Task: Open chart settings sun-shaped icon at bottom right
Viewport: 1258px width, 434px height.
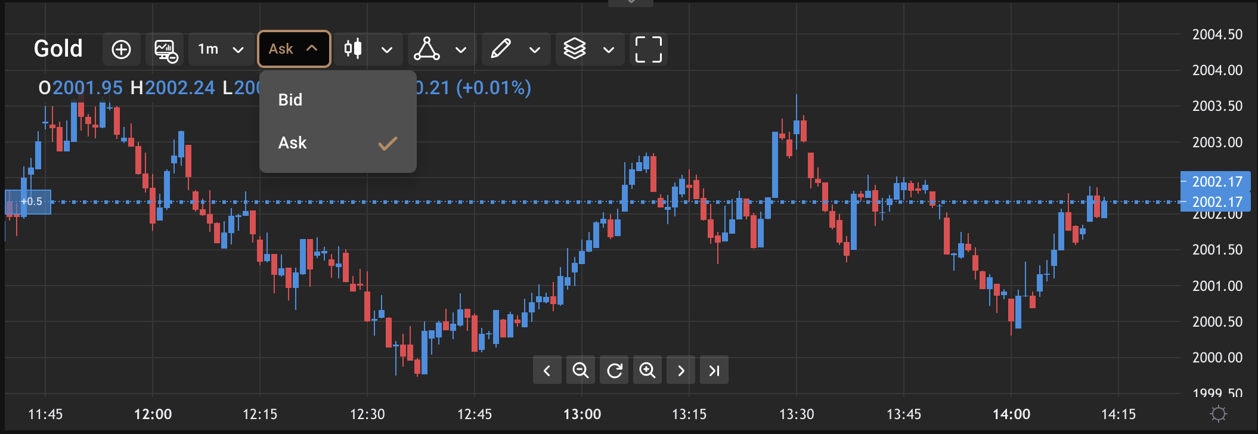Action: pyautogui.click(x=1219, y=414)
